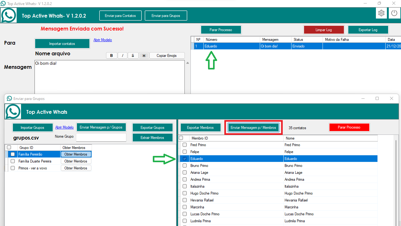Apply italic formatting with I button
The width and height of the screenshot is (401, 226).
pos(122,56)
